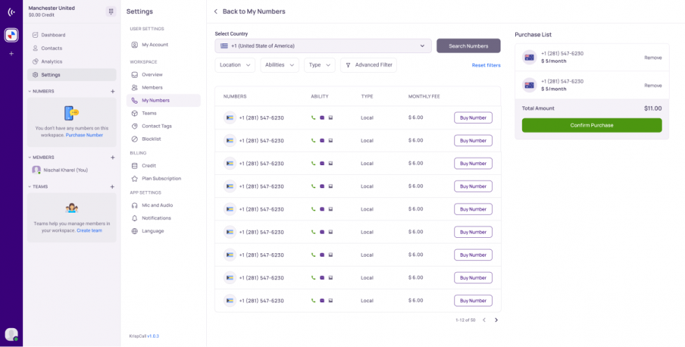
Task: Select Plan Subscription under Billing
Action: (x=161, y=178)
